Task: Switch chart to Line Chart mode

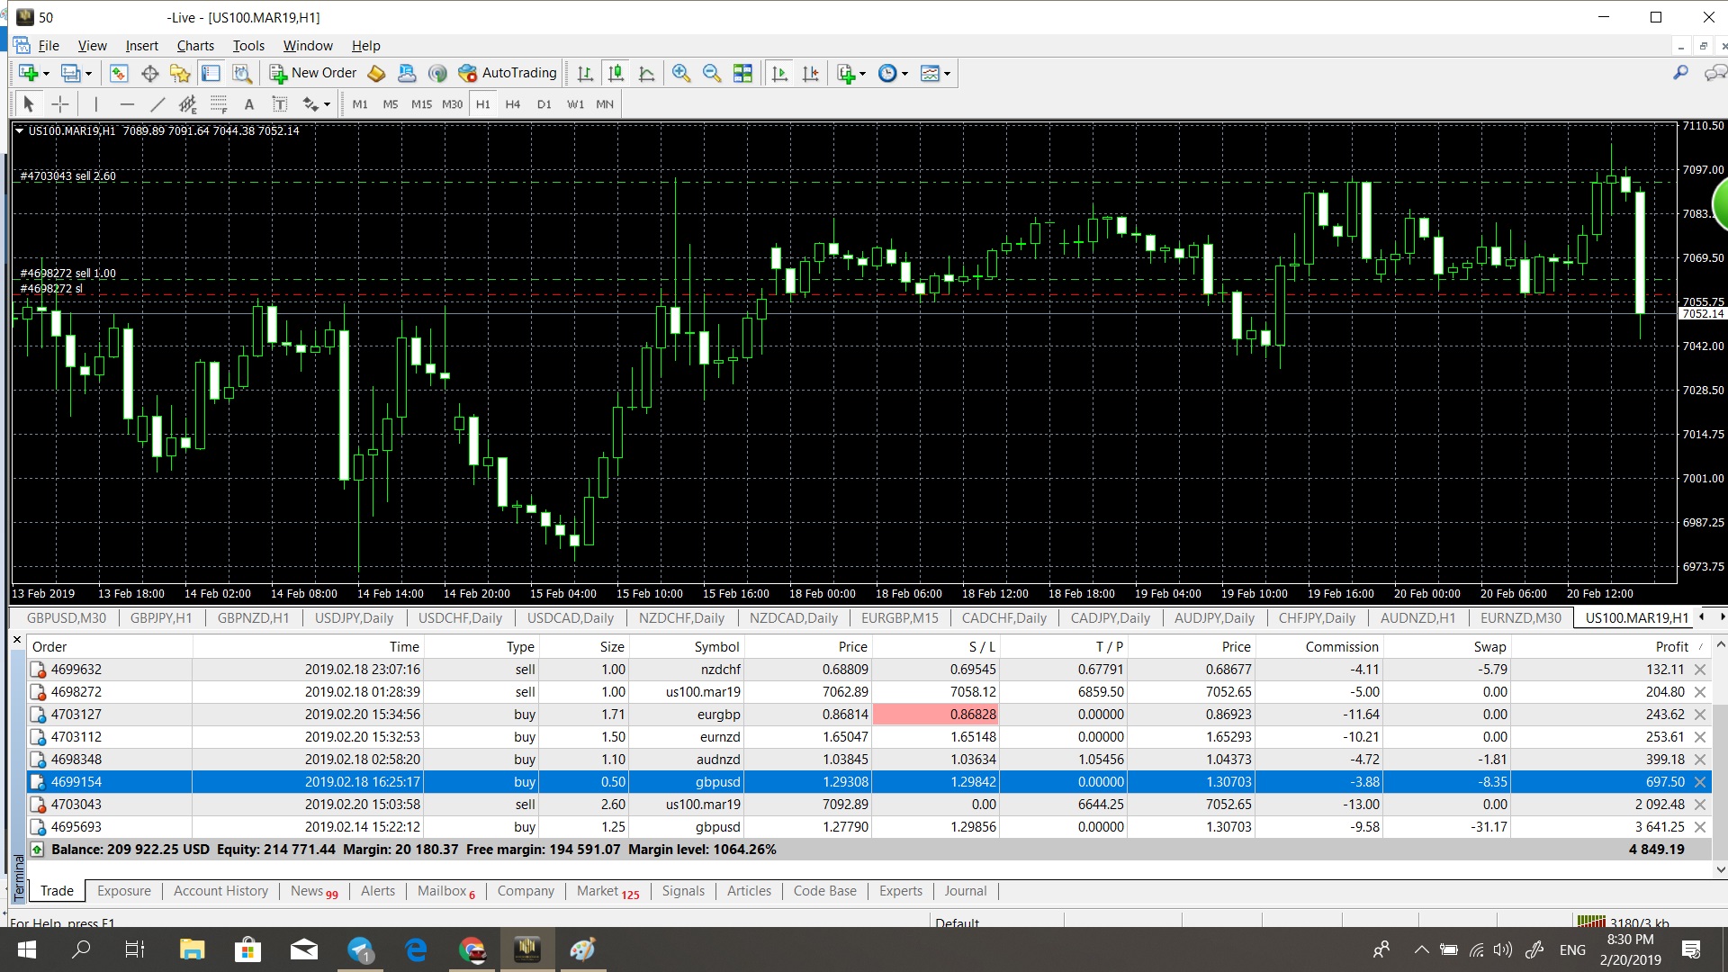Action: point(646,74)
